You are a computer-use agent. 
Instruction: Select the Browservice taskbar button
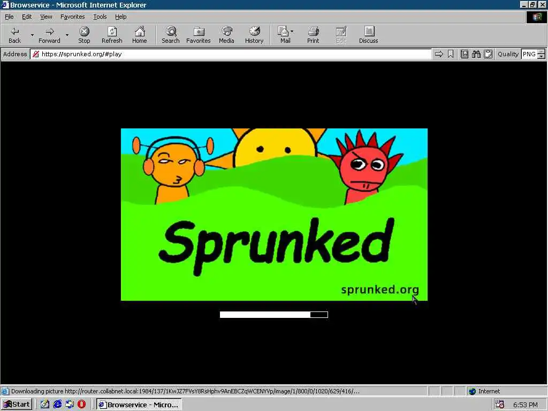point(139,405)
